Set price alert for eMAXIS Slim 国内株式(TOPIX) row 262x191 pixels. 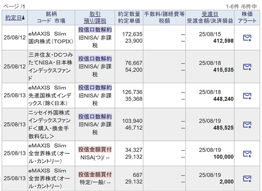coord(247,38)
